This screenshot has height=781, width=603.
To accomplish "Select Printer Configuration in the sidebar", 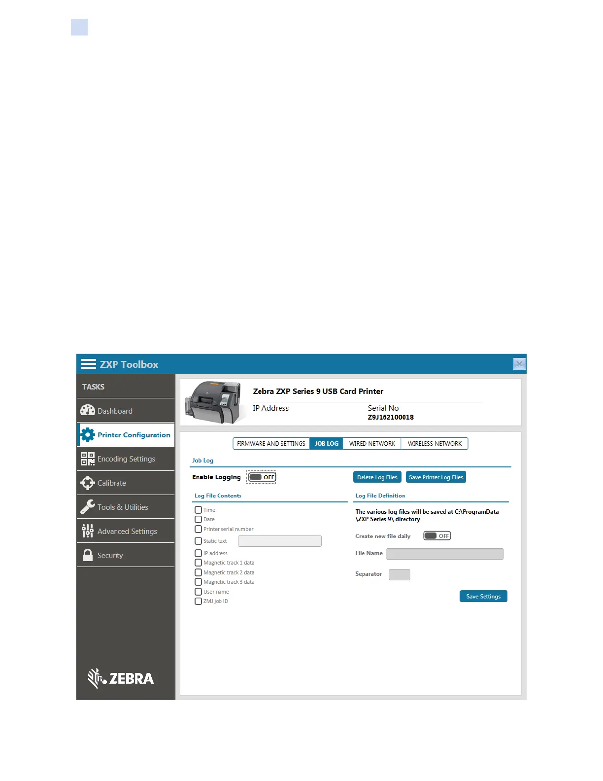I will click(x=126, y=435).
